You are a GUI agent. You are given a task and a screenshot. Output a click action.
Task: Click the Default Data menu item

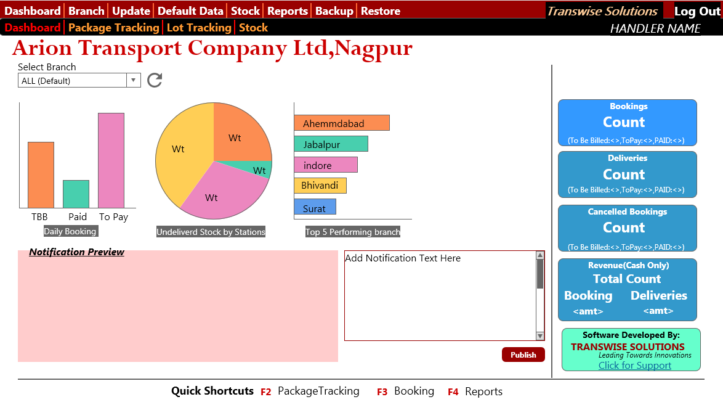click(x=190, y=11)
